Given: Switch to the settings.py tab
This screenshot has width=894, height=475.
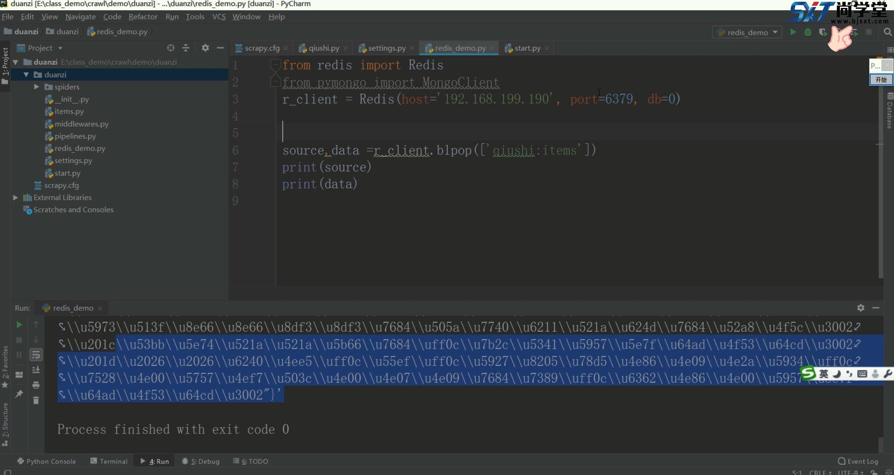Looking at the screenshot, I should [386, 48].
